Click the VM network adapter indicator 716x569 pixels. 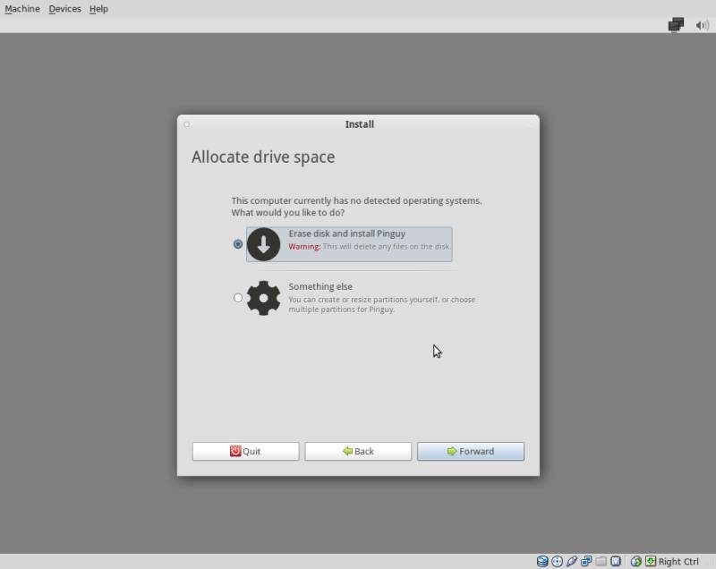pyautogui.click(x=586, y=561)
